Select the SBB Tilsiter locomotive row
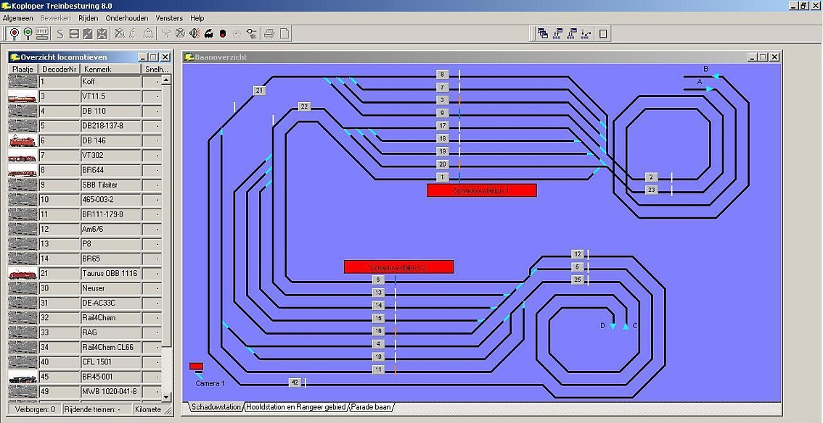Viewport: 823px width, 423px height. click(x=84, y=185)
